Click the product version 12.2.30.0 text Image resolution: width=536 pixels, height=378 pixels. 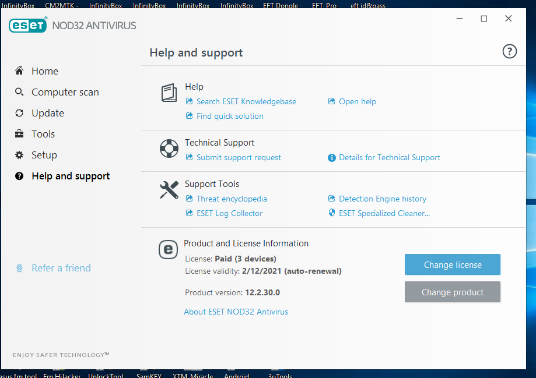point(262,292)
